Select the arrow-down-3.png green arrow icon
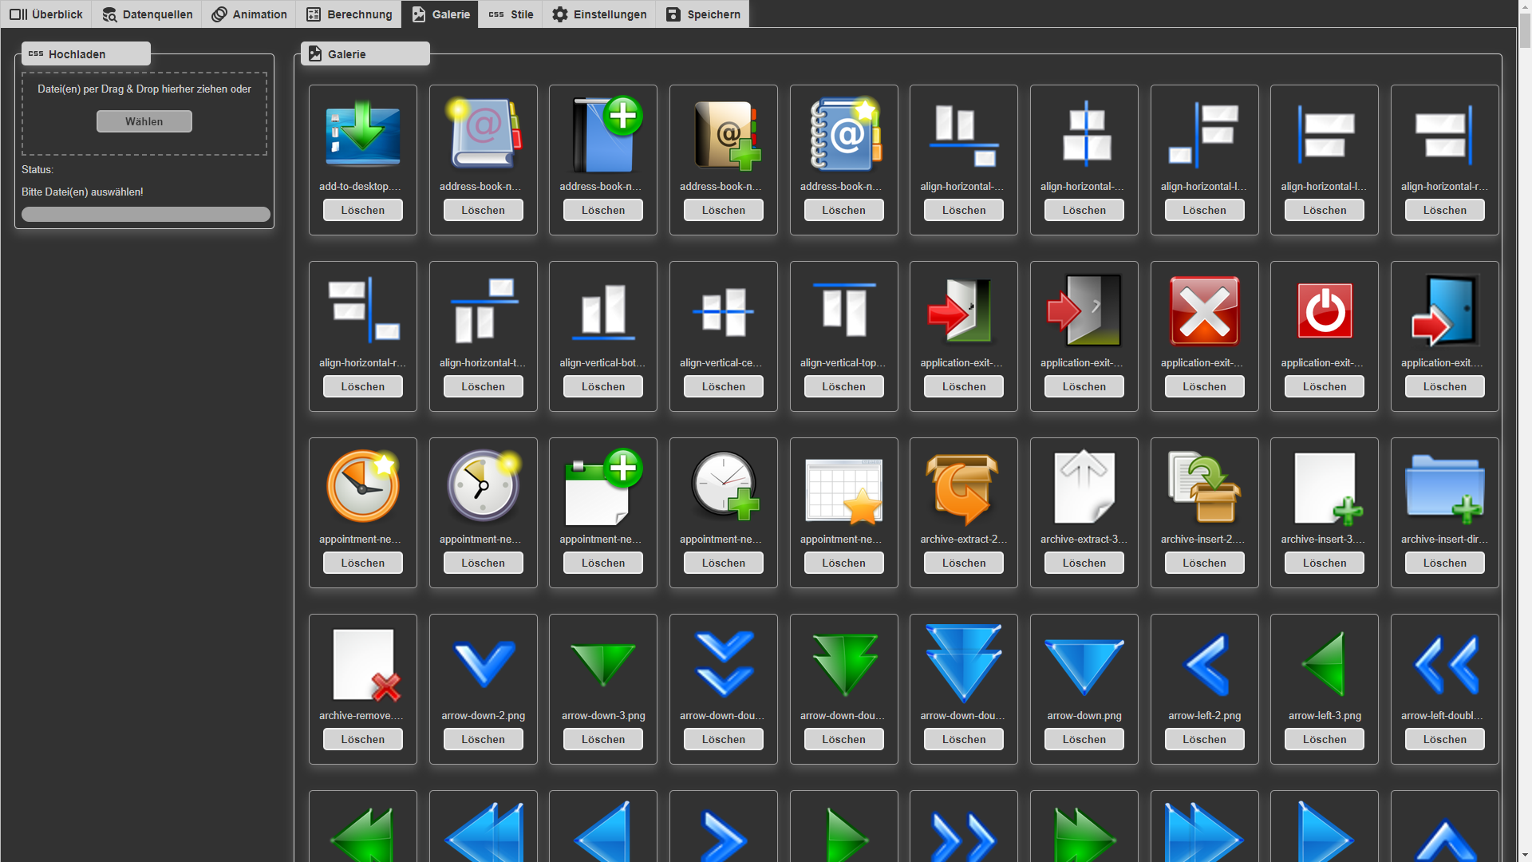The height and width of the screenshot is (862, 1532). tap(603, 663)
